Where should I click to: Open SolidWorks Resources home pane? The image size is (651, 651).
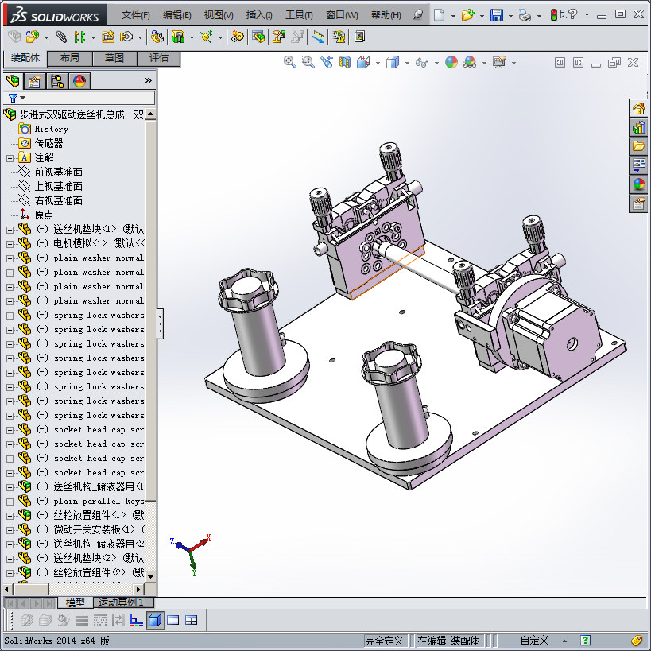638,109
